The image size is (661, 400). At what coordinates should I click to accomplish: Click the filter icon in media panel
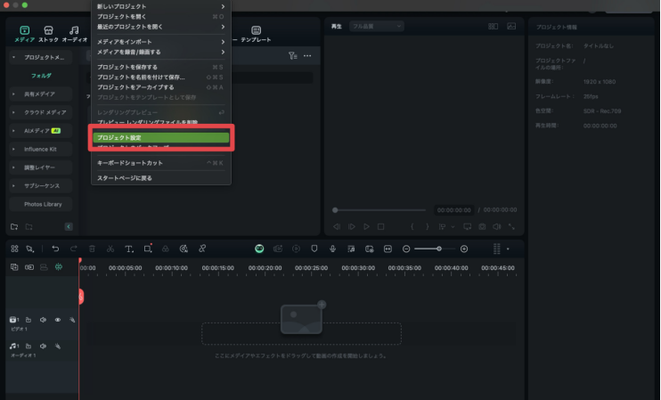(x=292, y=56)
